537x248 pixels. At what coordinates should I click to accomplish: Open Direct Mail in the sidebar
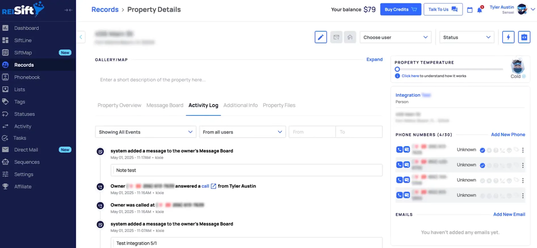click(26, 150)
